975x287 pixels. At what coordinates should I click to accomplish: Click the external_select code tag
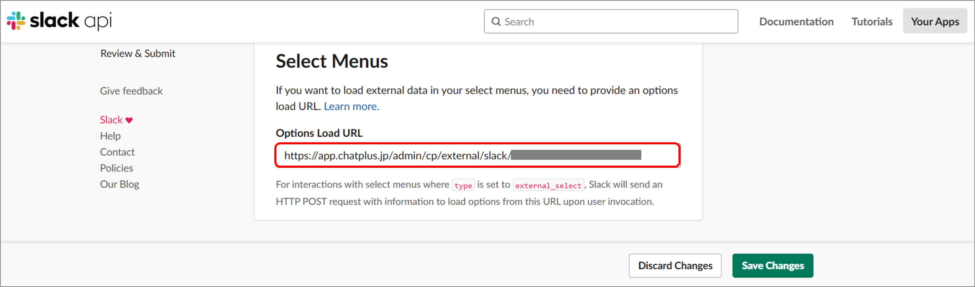coord(548,185)
